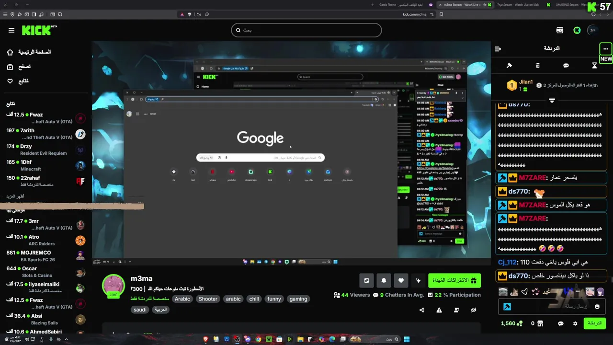
Task: Click the report warning triangle icon
Action: [439, 310]
